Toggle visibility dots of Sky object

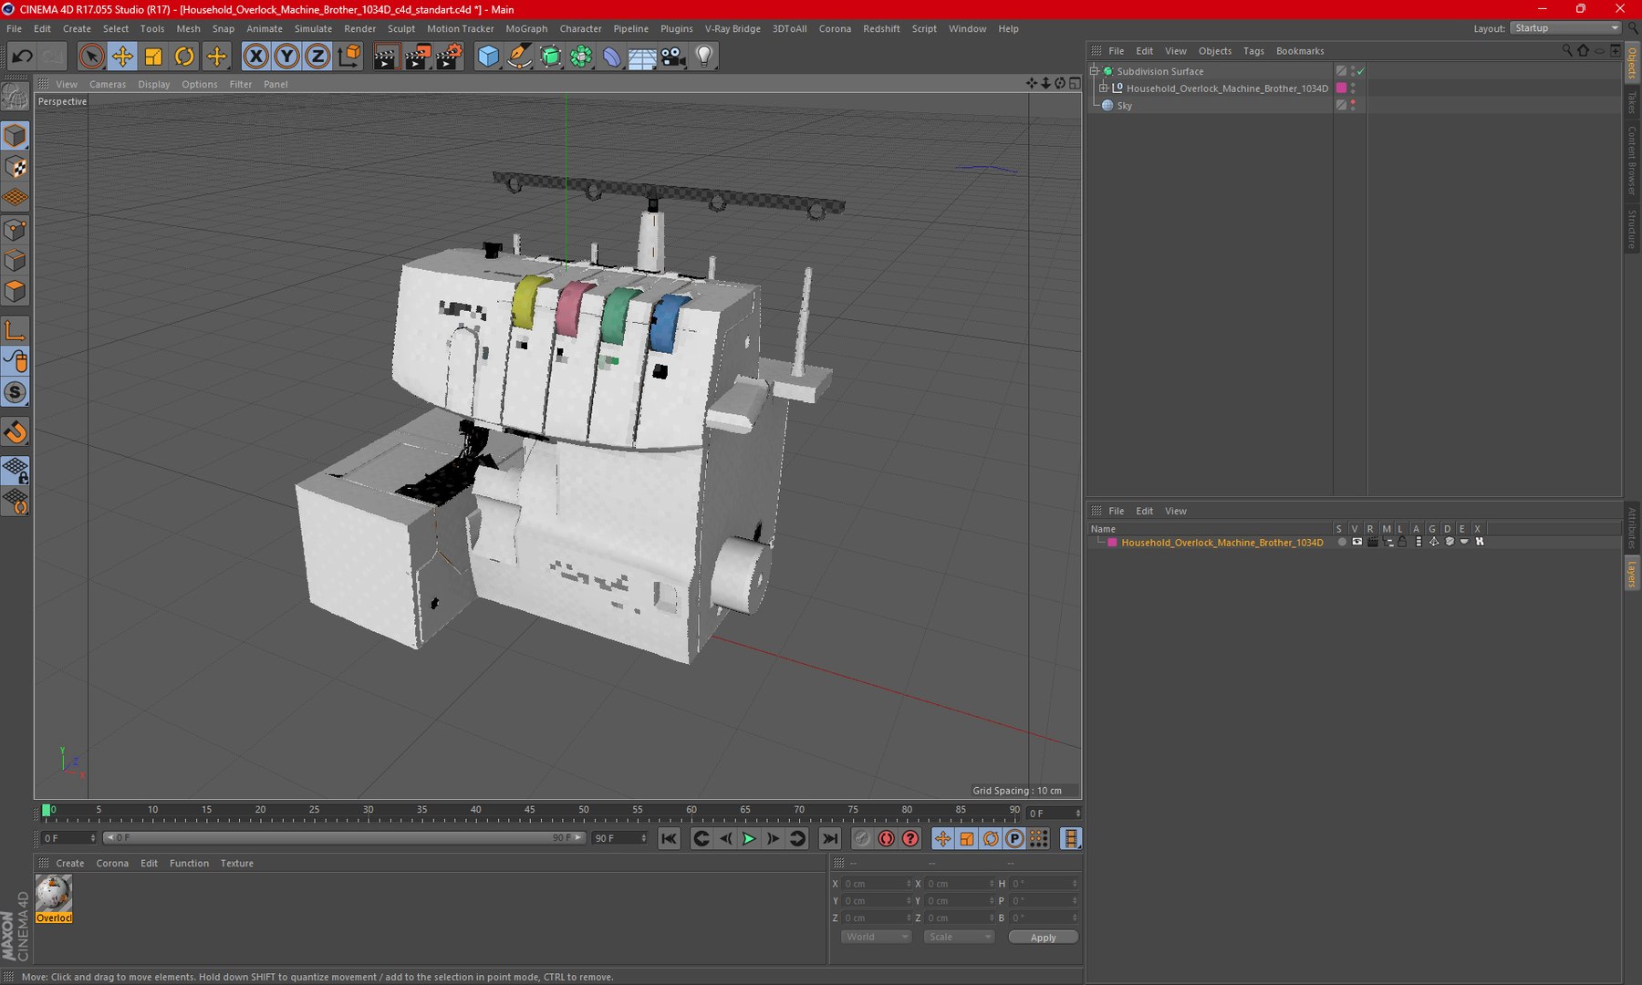(x=1353, y=106)
